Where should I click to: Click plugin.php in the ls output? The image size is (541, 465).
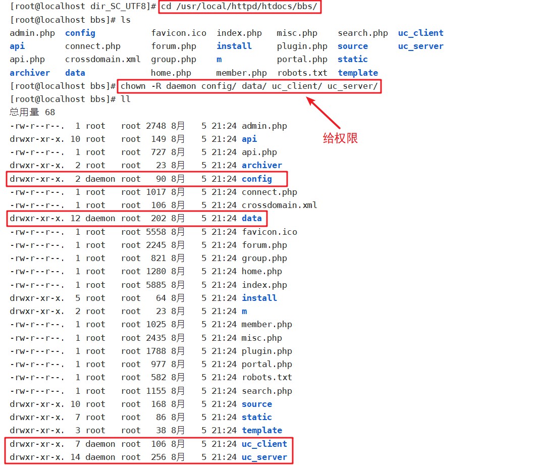[x=302, y=46]
